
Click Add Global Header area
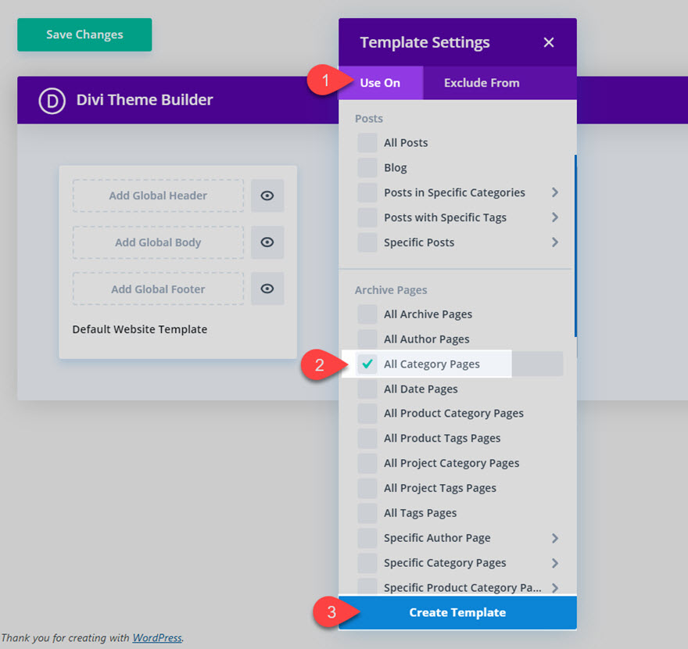click(158, 195)
